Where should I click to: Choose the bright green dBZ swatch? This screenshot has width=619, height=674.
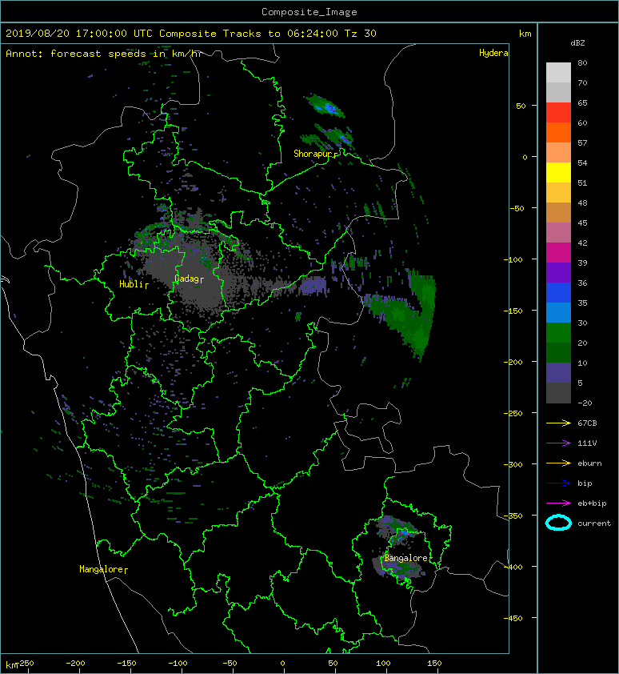click(558, 333)
